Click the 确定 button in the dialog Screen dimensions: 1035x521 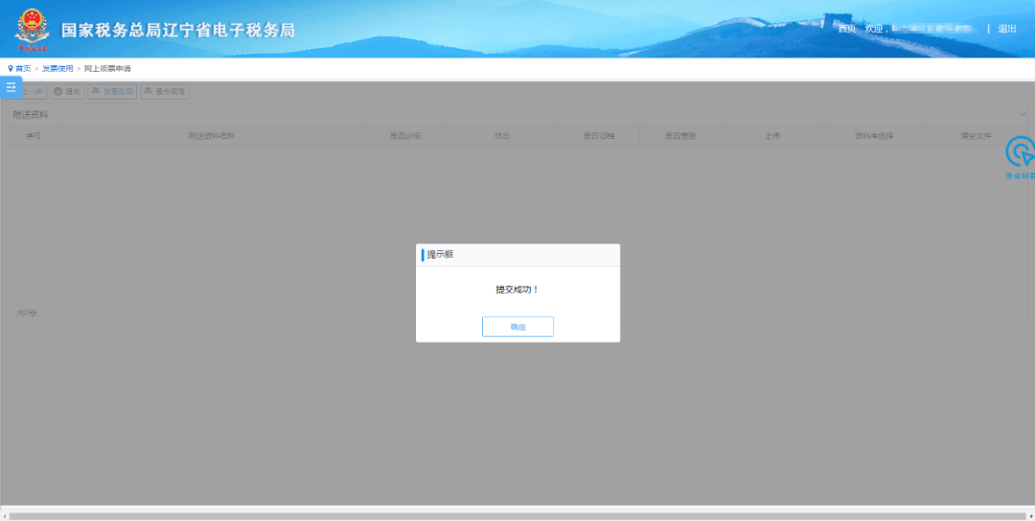[517, 327]
